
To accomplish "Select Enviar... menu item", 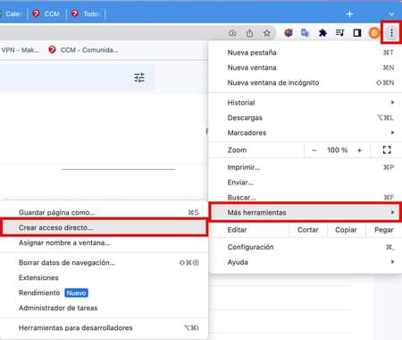I will coord(306,183).
